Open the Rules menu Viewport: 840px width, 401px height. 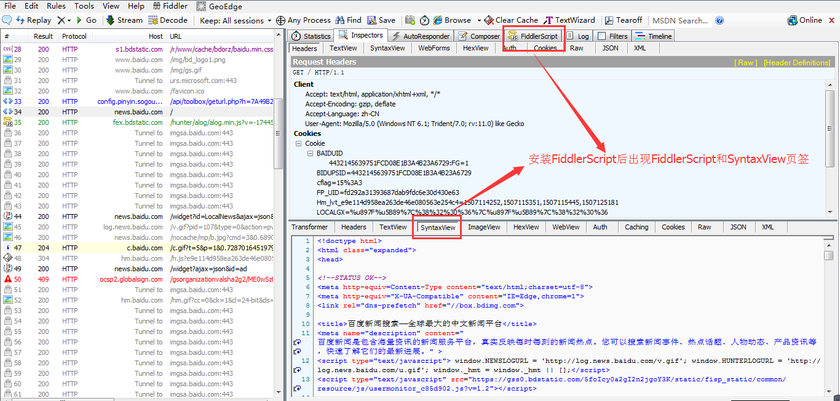point(56,6)
